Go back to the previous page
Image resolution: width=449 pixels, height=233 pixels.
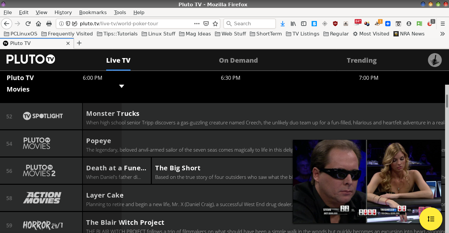click(x=7, y=24)
